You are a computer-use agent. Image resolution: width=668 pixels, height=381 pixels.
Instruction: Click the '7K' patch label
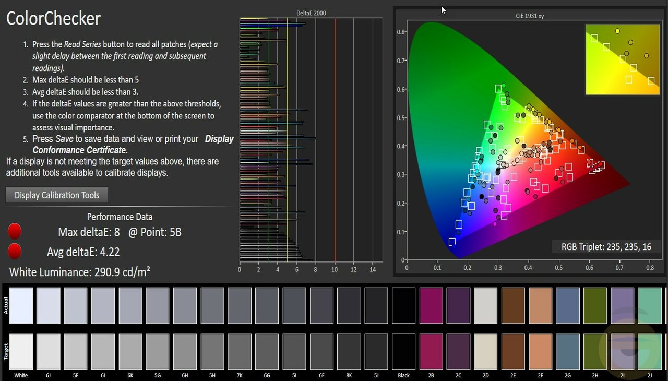tap(240, 375)
